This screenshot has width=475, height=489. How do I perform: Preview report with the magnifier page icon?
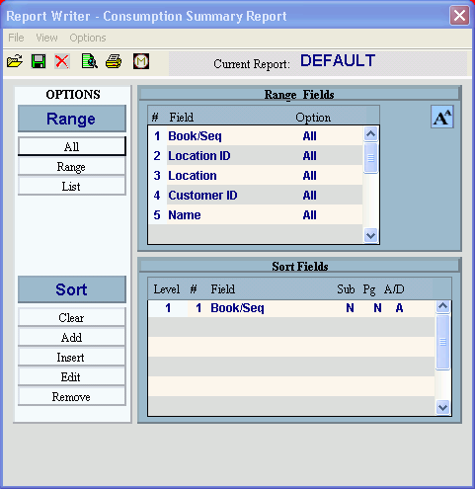90,61
